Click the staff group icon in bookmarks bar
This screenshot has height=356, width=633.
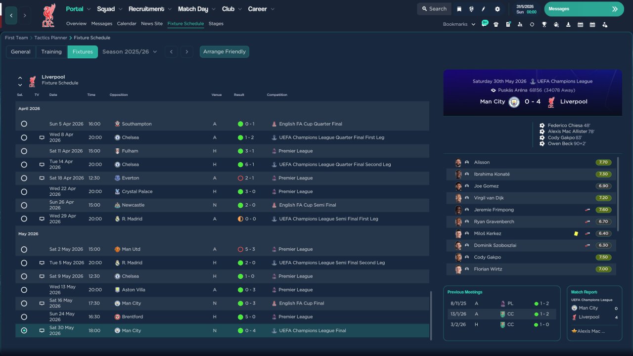[556, 24]
